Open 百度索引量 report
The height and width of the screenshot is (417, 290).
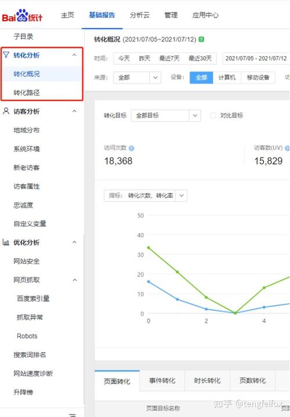click(x=33, y=298)
